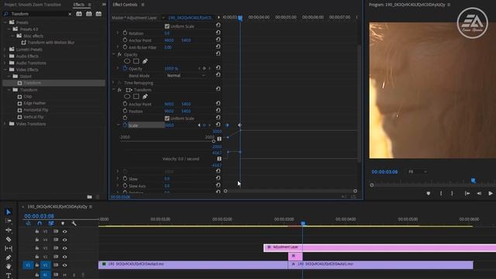
Task: Toggle timeline Snap magnet icon
Action: tap(40, 223)
